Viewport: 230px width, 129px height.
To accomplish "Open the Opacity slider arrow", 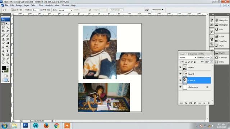I will [211, 58].
